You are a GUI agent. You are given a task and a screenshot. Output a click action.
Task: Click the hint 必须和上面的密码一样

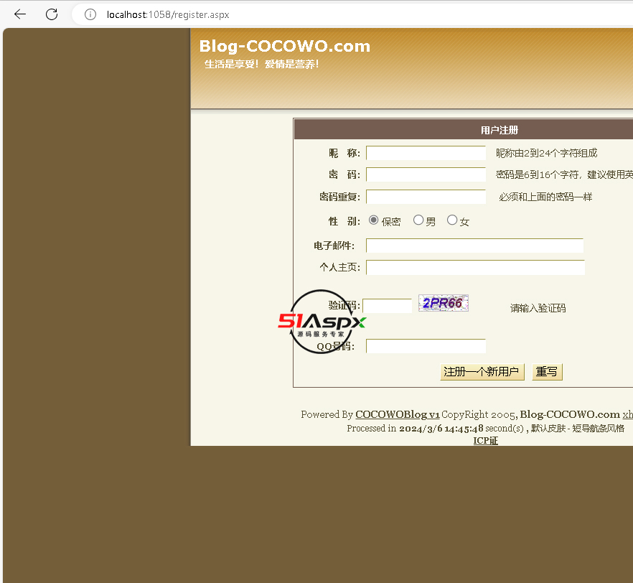pos(545,197)
